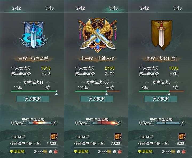
Task: Select highlighted 3对3 tab in middle panel
Action: tap(114, 8)
